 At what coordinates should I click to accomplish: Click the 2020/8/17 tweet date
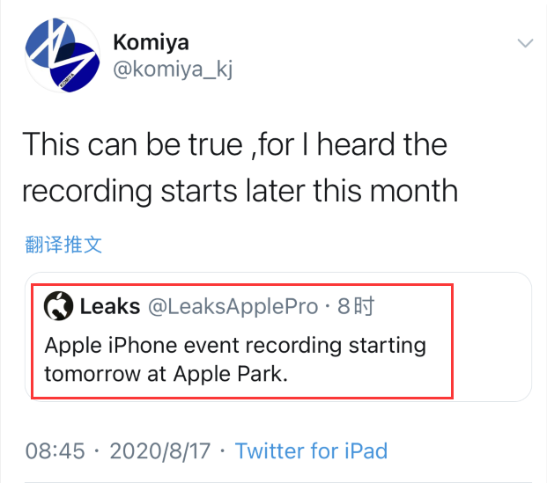coord(159,451)
